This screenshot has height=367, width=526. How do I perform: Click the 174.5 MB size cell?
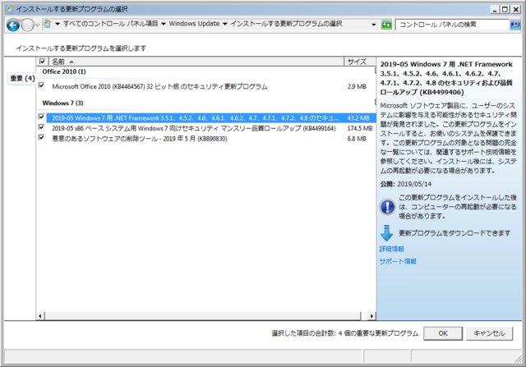coord(360,128)
